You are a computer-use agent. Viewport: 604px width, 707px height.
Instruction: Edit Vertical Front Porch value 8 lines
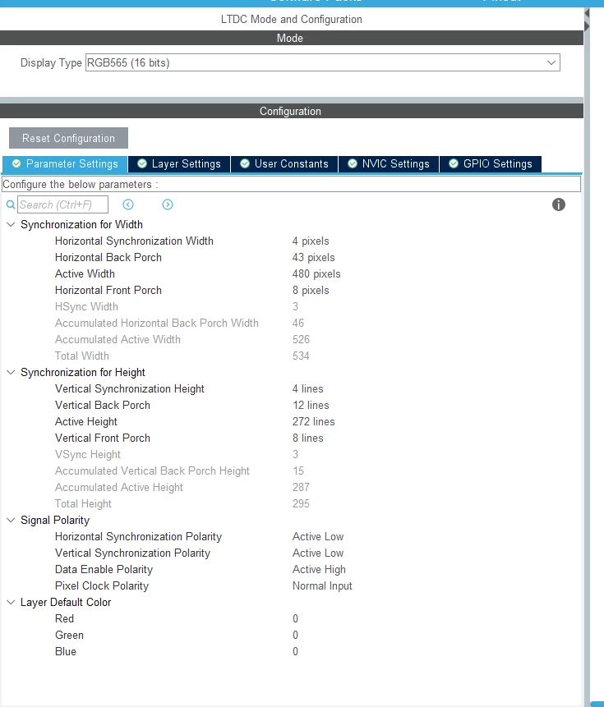coord(307,438)
